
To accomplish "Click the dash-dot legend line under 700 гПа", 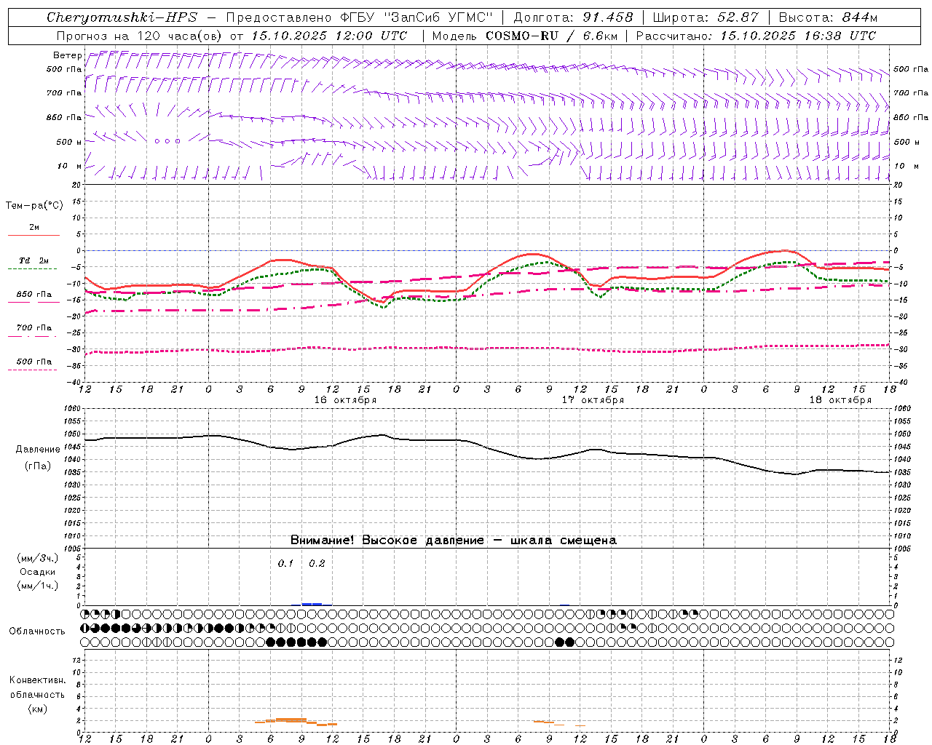I will pos(33,336).
